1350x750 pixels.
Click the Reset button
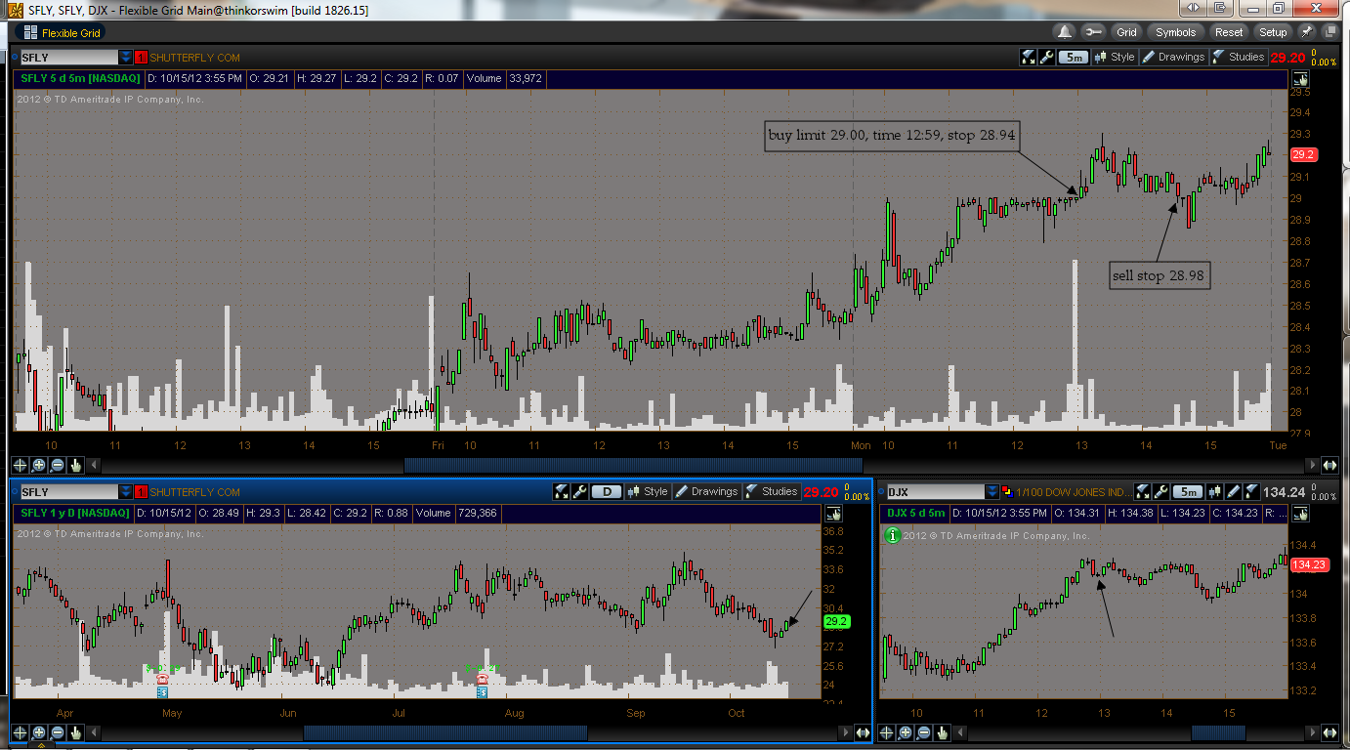(x=1229, y=32)
